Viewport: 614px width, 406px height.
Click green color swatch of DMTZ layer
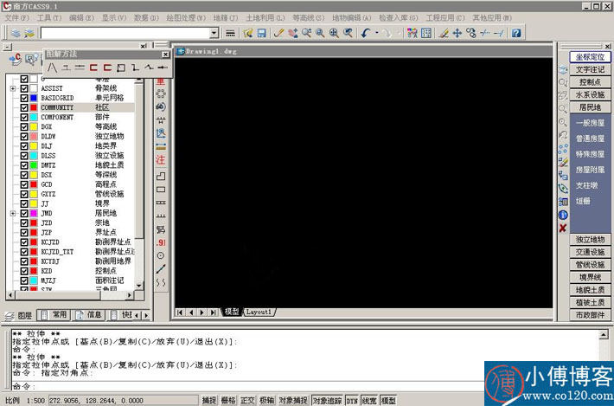coord(34,165)
